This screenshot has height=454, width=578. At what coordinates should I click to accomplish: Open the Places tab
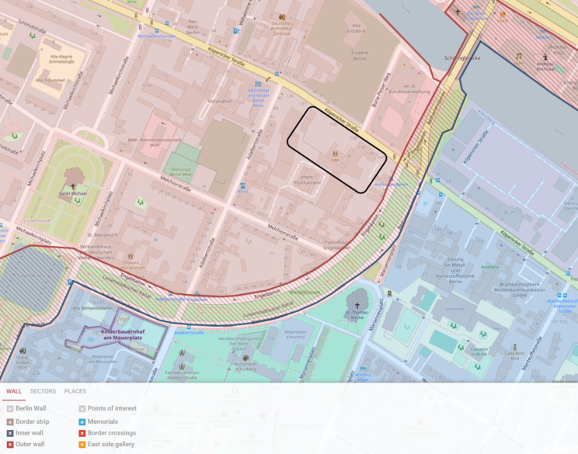75,391
